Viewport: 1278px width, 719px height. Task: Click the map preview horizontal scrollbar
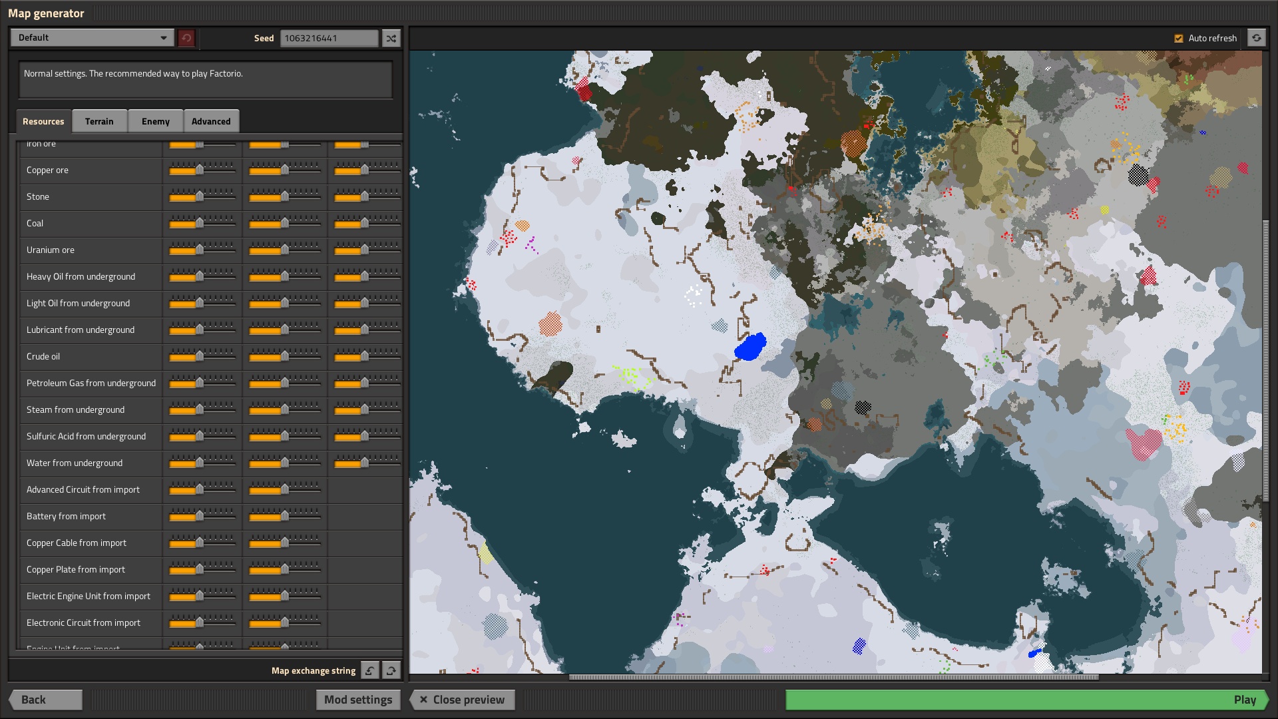[x=833, y=678]
